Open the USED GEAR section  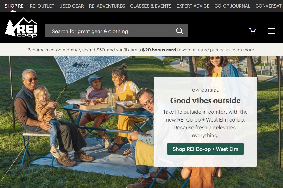click(72, 6)
